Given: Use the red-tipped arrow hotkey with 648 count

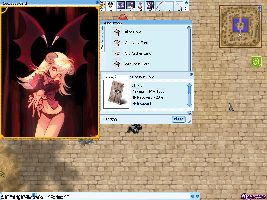Looking at the screenshot, I should [x=160, y=5].
